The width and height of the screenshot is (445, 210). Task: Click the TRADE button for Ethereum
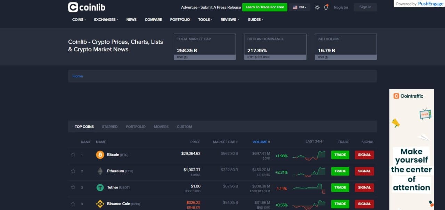[x=340, y=171]
